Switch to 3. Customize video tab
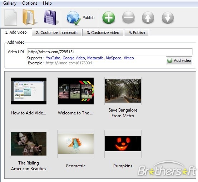 coord(103,33)
